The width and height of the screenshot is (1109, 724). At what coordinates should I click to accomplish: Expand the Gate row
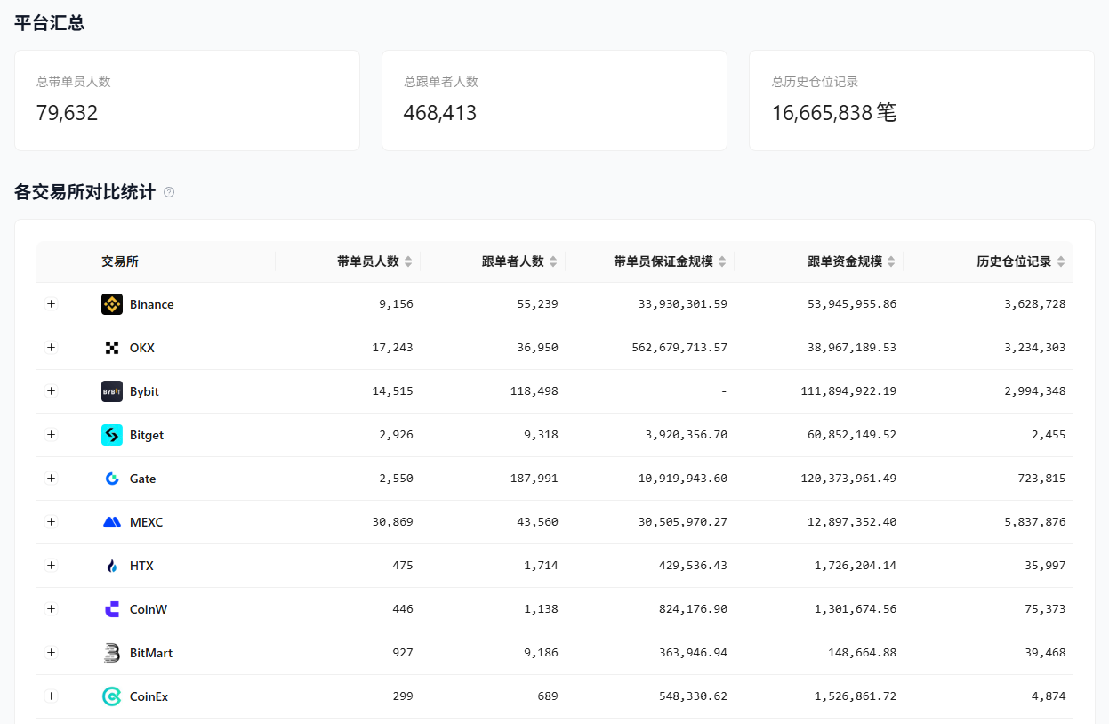51,479
